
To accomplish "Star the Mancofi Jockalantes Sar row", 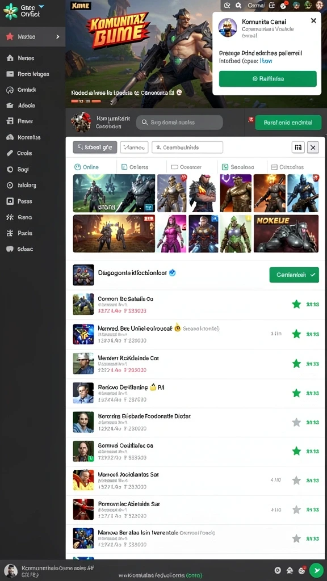I will pos(296,481).
